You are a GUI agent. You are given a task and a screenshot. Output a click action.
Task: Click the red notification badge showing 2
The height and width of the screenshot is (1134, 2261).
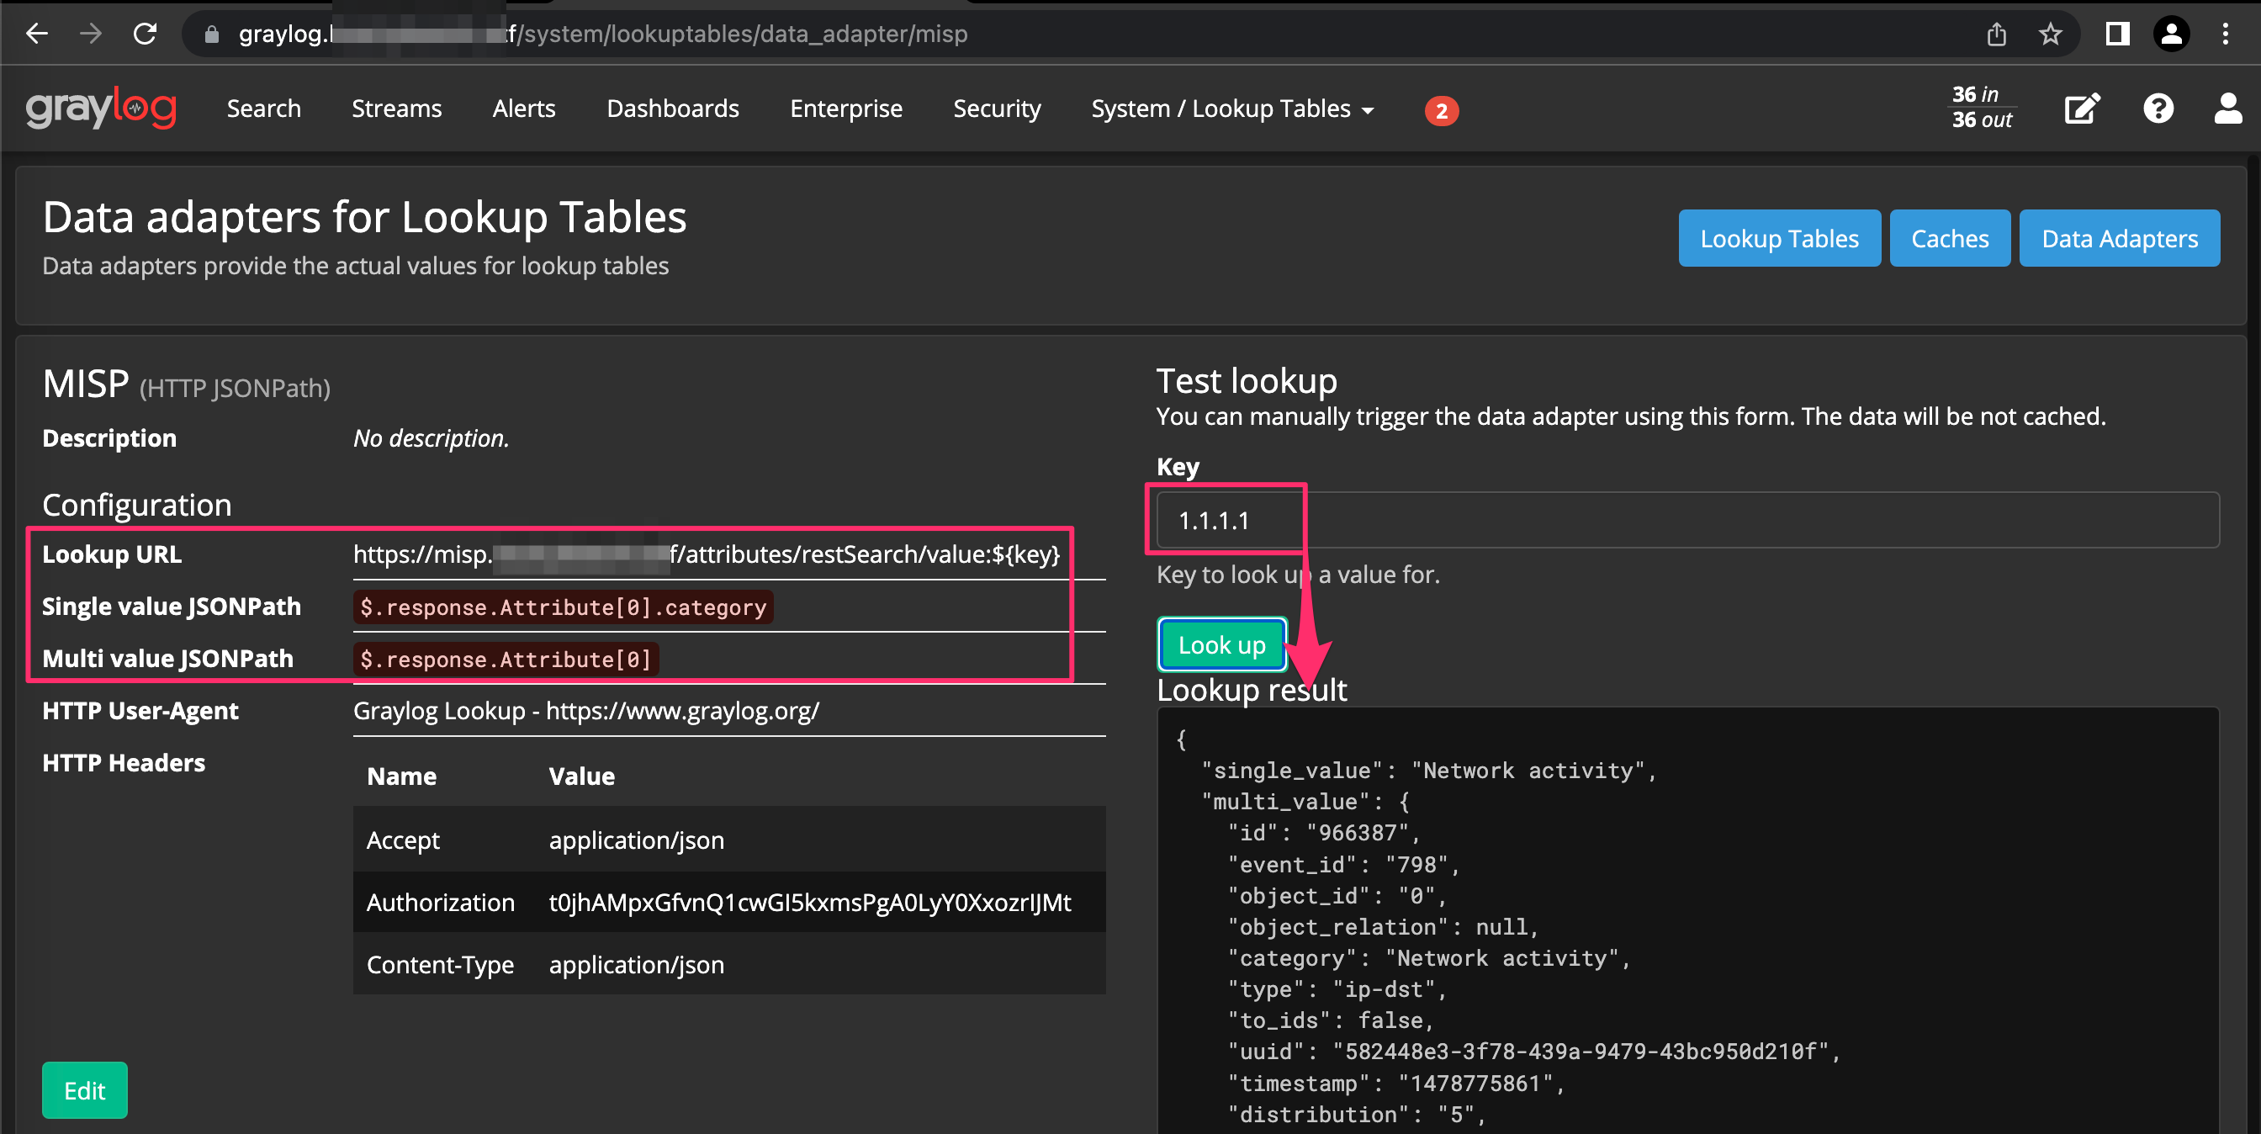point(1440,112)
